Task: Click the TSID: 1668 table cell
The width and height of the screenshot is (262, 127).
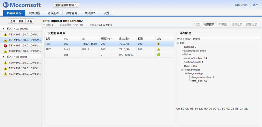Action: tap(90, 44)
